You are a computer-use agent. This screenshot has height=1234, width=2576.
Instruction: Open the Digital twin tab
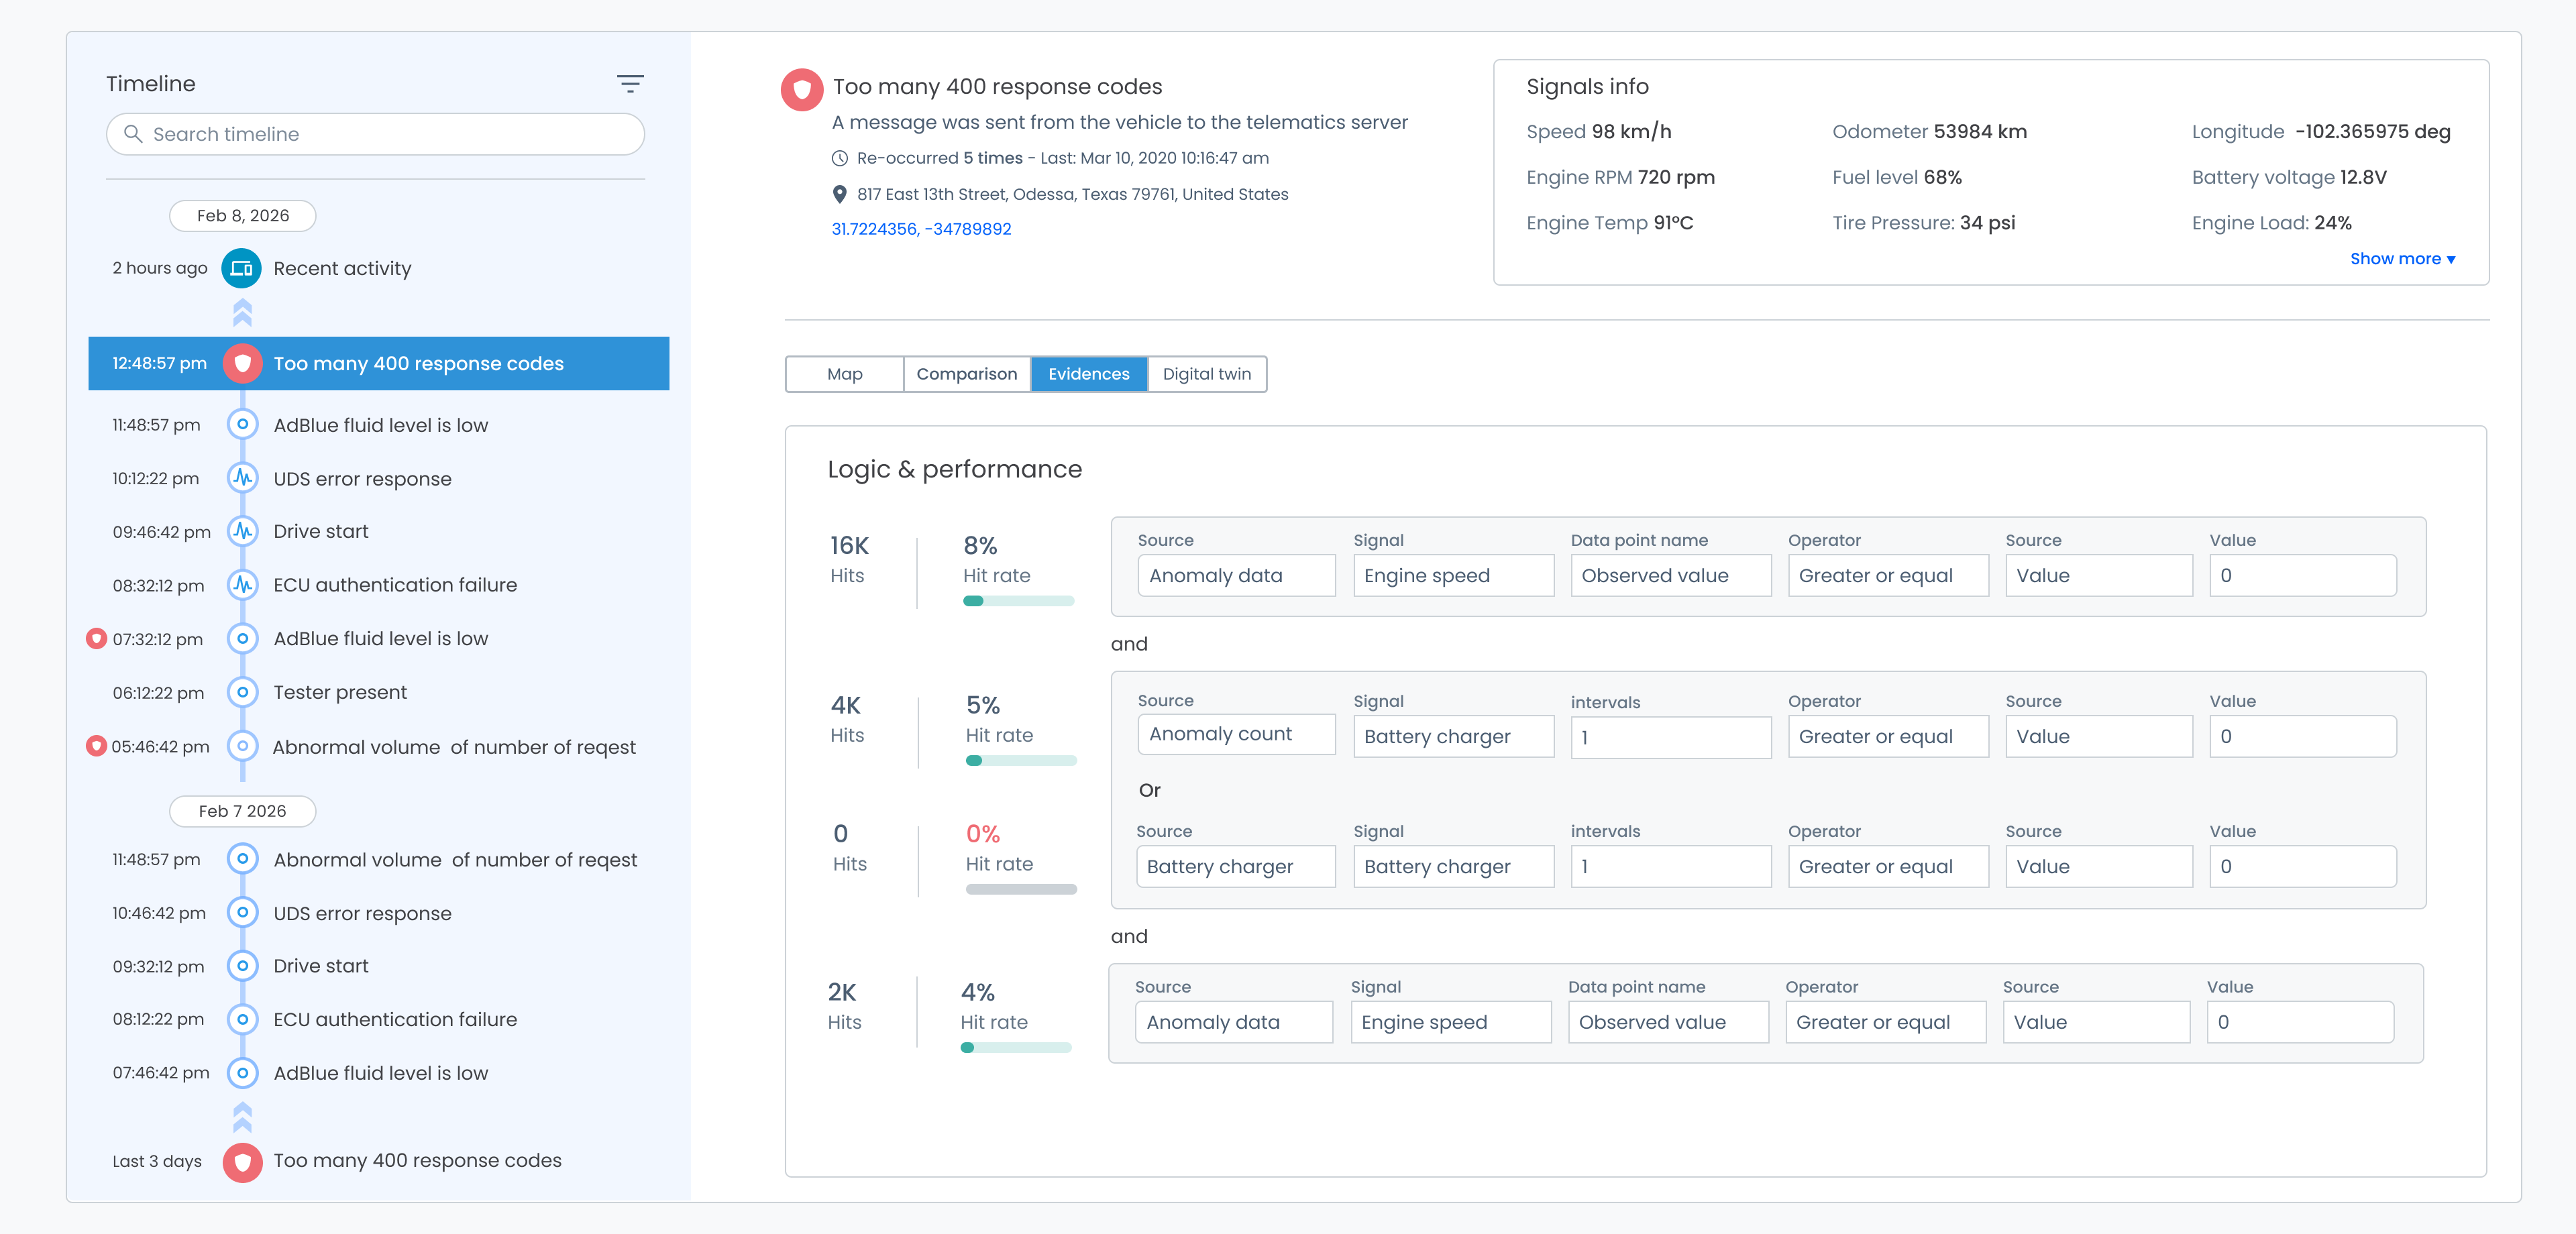(x=1207, y=374)
